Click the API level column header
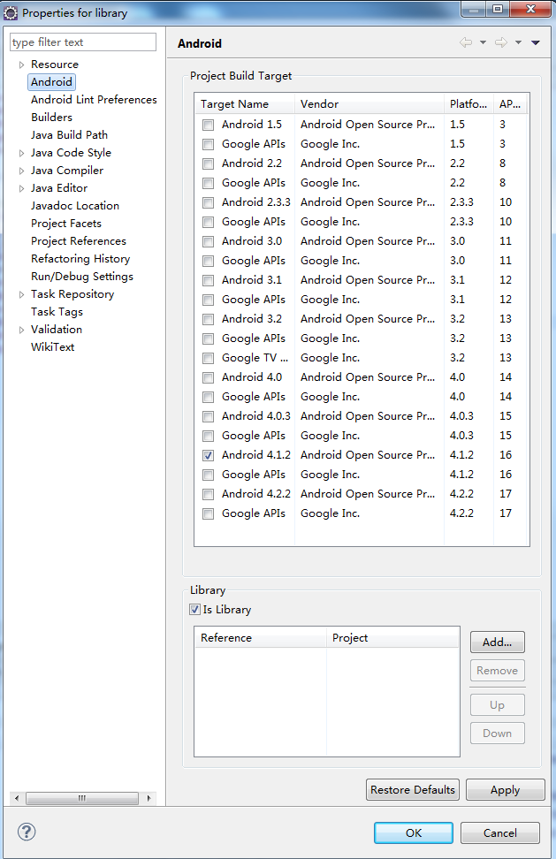556x859 pixels. (x=510, y=104)
